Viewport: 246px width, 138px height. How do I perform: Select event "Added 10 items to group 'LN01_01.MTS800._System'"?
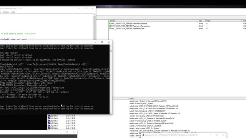coord(148,121)
